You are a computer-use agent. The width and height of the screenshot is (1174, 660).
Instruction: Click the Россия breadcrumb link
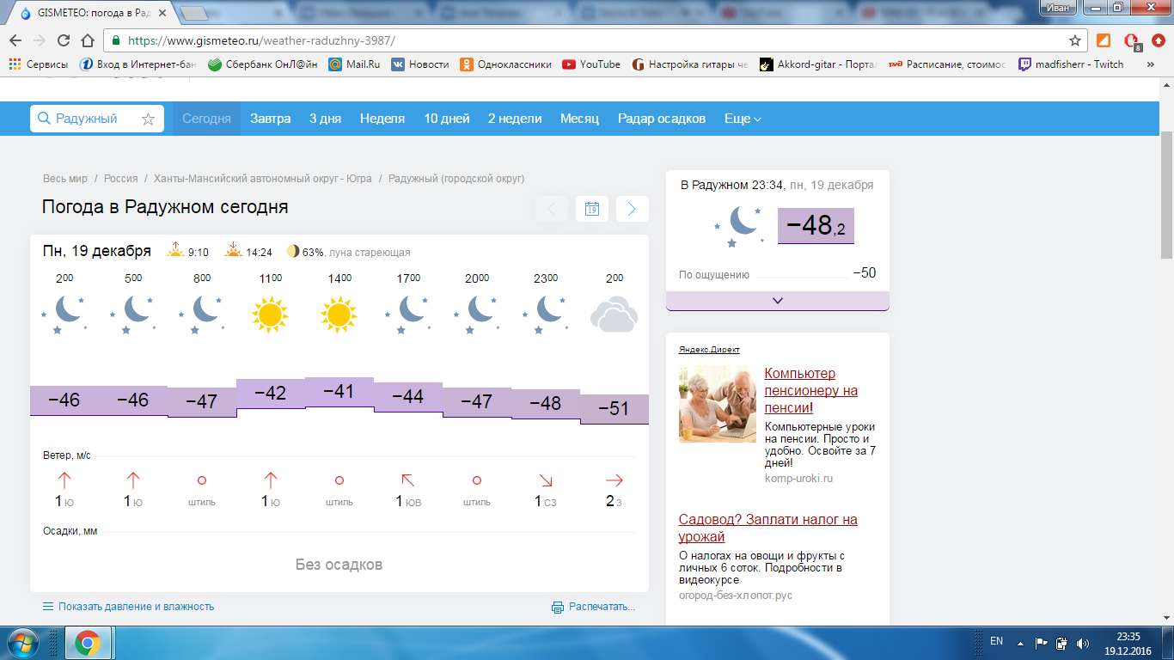[120, 179]
